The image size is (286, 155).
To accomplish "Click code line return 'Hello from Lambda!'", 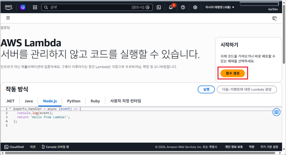I will pos(43,117).
